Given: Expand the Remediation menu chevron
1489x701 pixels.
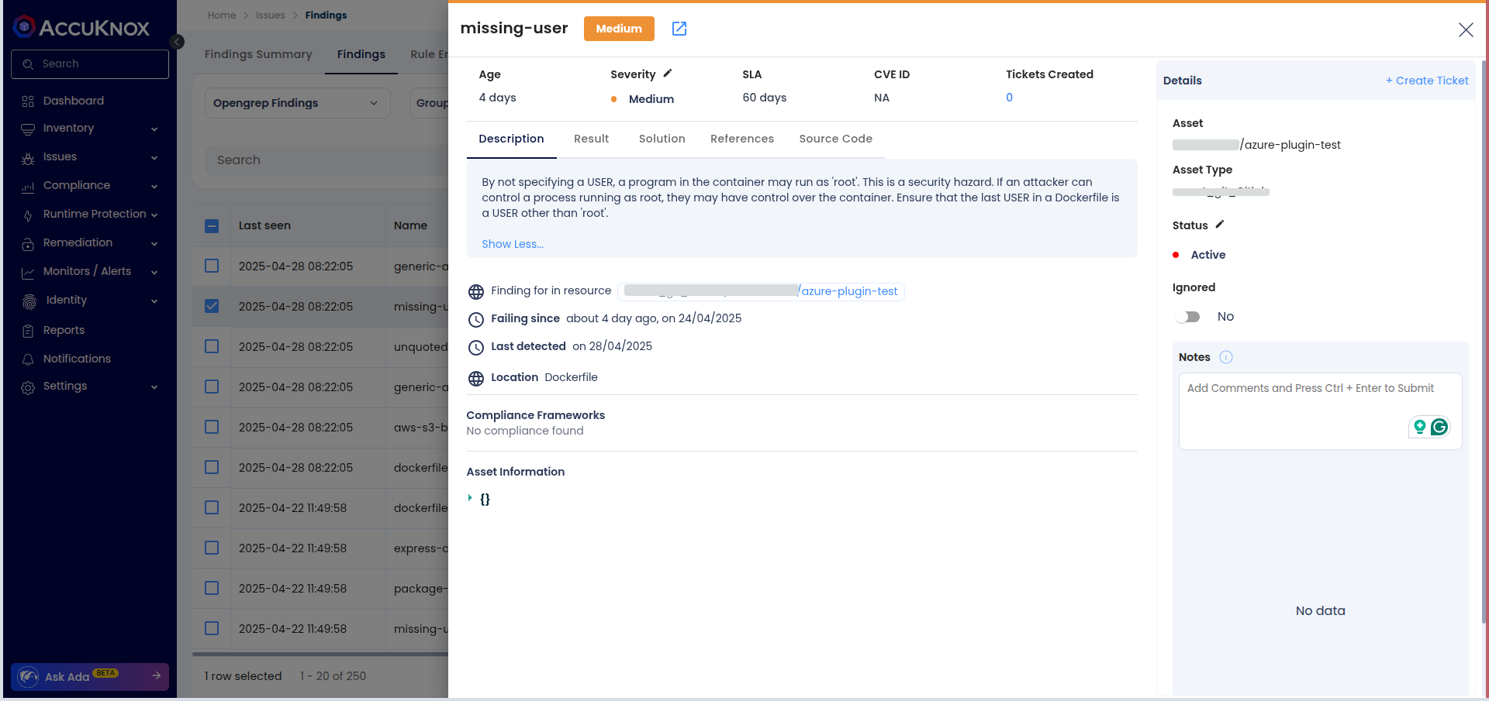Looking at the screenshot, I should 154,244.
